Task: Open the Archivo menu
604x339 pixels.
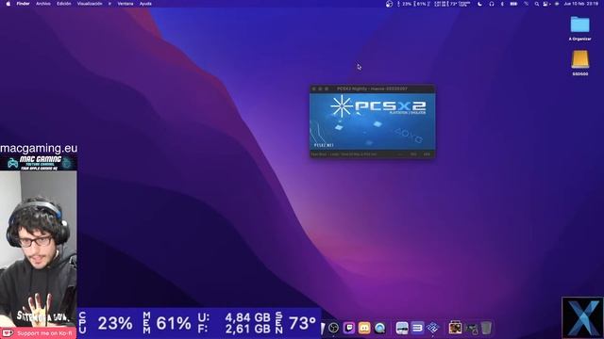Action: pyautogui.click(x=43, y=4)
